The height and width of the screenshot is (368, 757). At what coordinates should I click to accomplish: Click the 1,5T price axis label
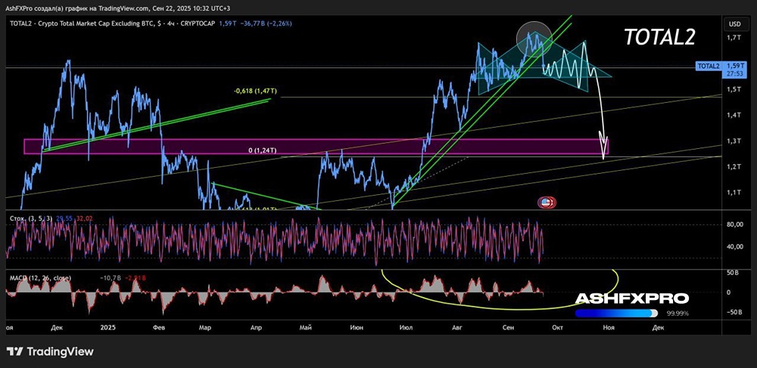(734, 90)
